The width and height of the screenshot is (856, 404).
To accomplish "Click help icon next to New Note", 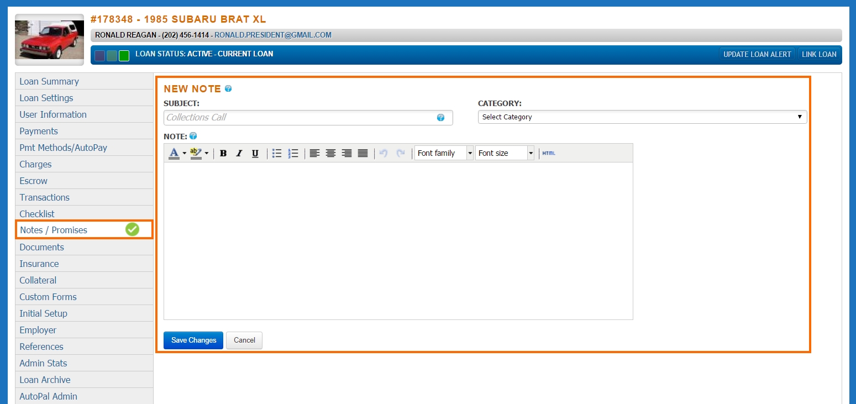I will [x=228, y=88].
